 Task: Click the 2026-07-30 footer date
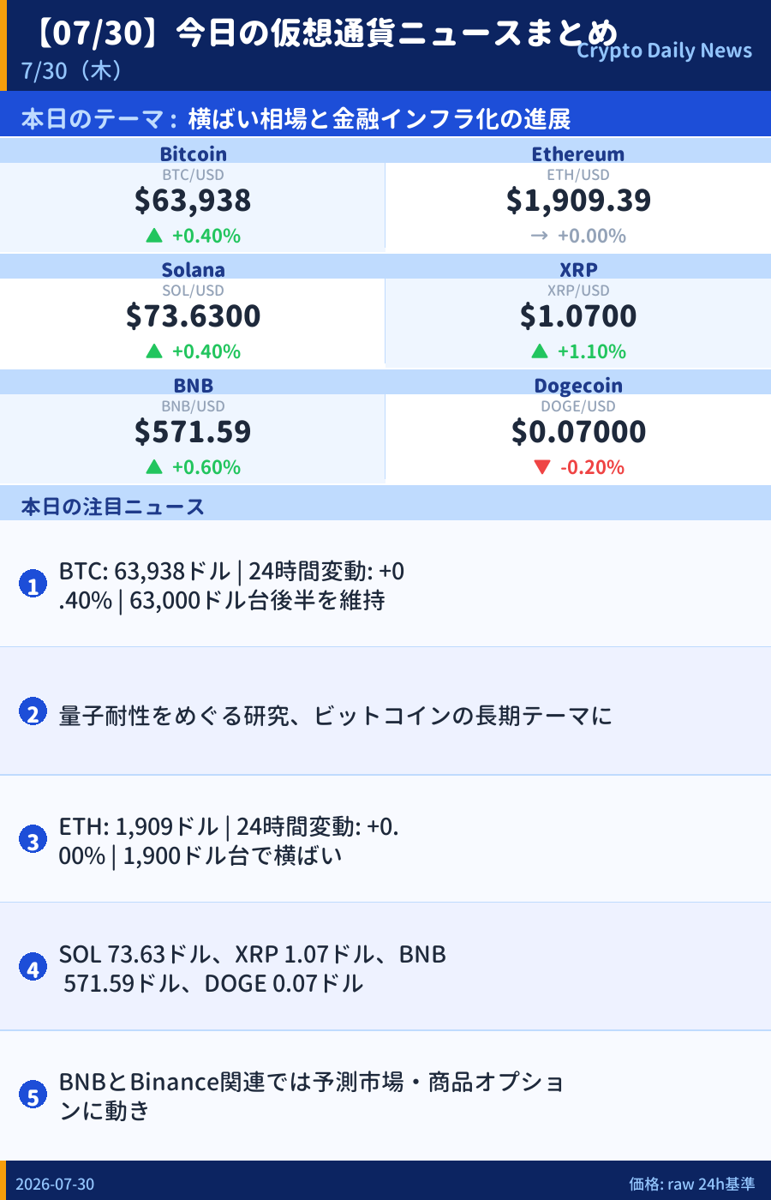55,1184
